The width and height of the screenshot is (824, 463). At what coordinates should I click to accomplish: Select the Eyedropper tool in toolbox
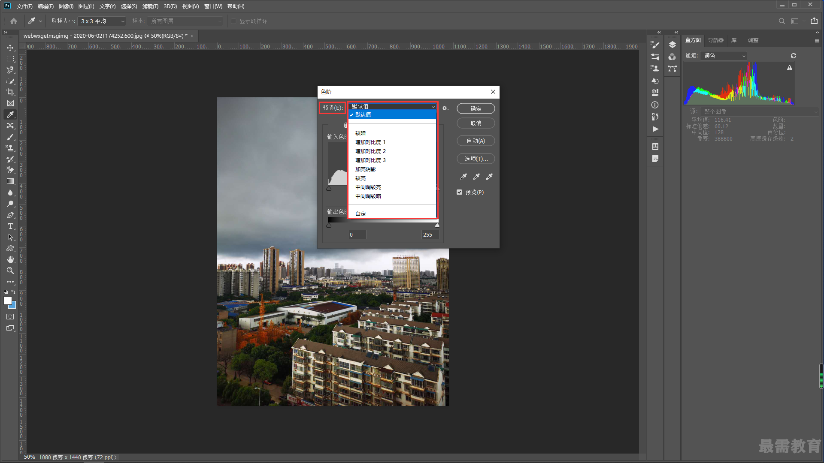coord(10,114)
